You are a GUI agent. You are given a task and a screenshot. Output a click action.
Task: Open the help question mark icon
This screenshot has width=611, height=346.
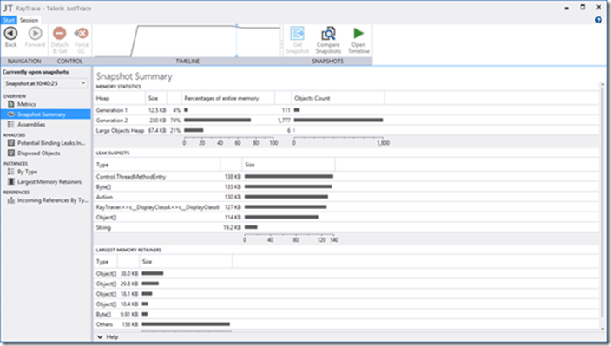tap(599, 20)
